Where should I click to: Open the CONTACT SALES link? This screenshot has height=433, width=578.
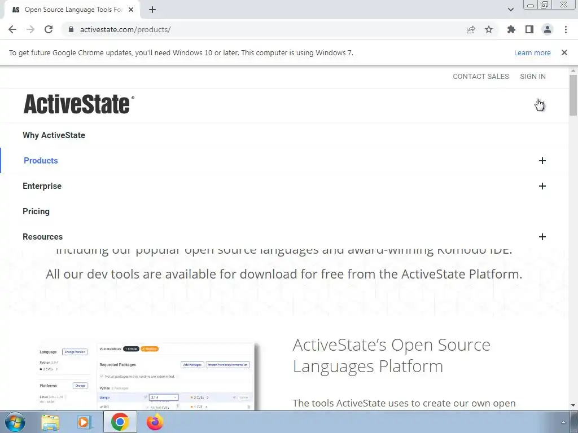click(481, 76)
